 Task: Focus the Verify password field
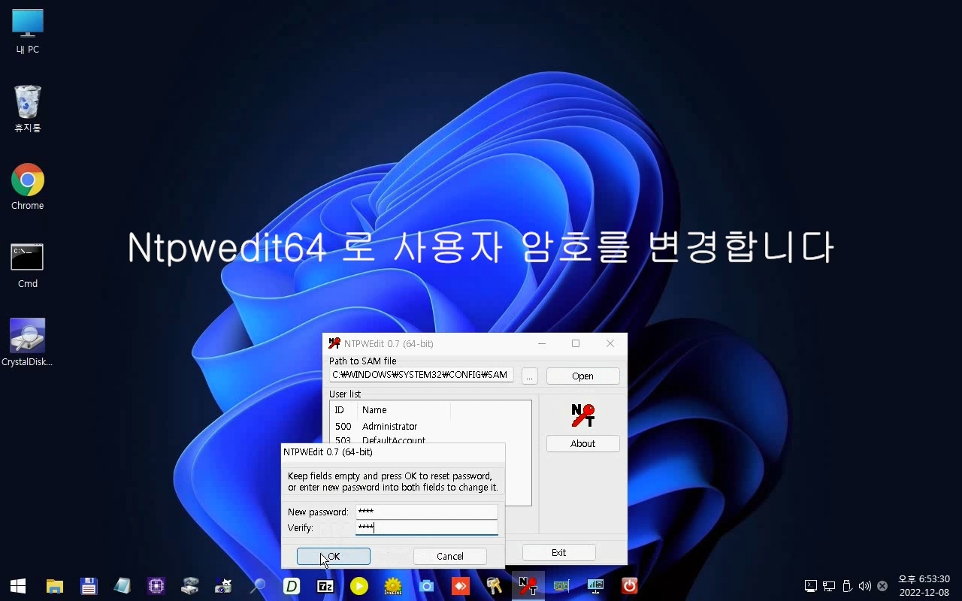pos(427,527)
